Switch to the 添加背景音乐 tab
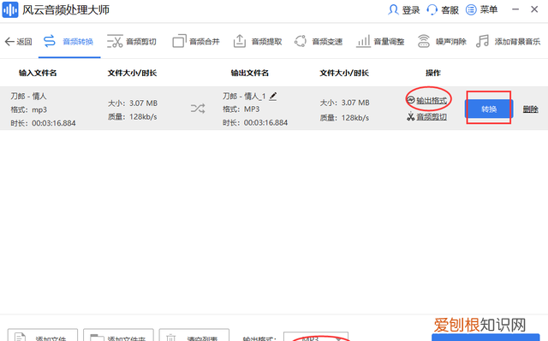 508,42
